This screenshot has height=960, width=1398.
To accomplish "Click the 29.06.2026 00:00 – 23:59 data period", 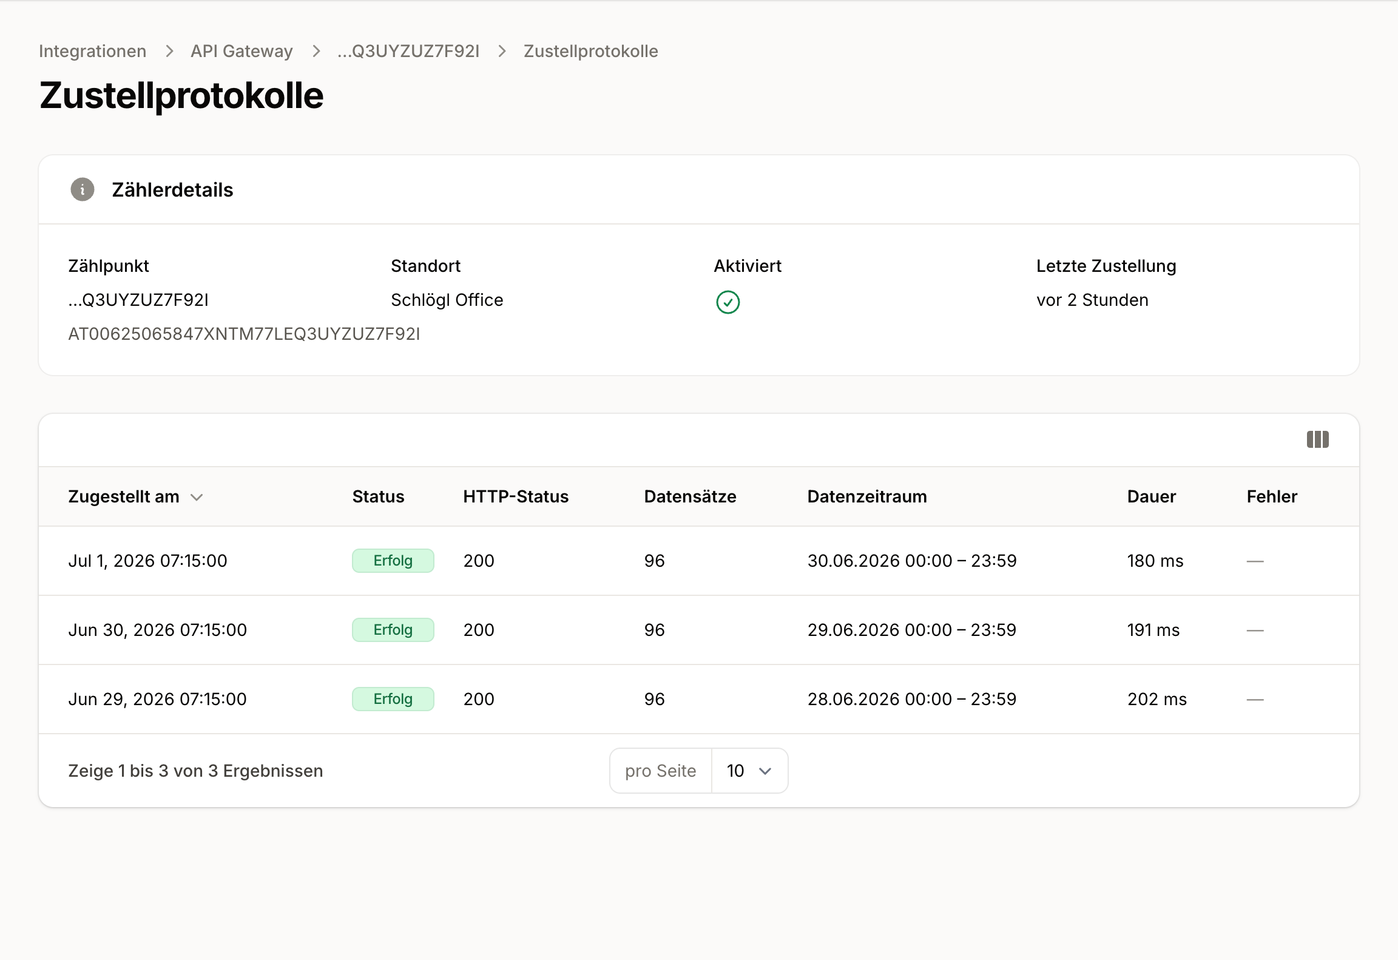I will [x=912, y=630].
